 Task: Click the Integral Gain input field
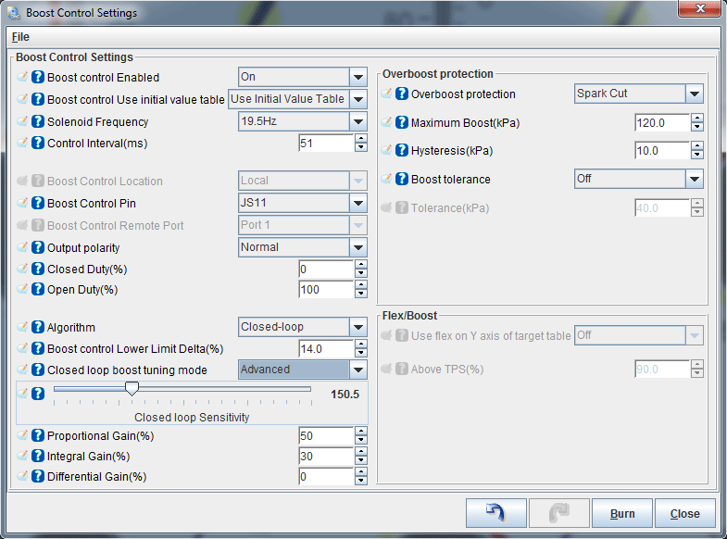[325, 457]
